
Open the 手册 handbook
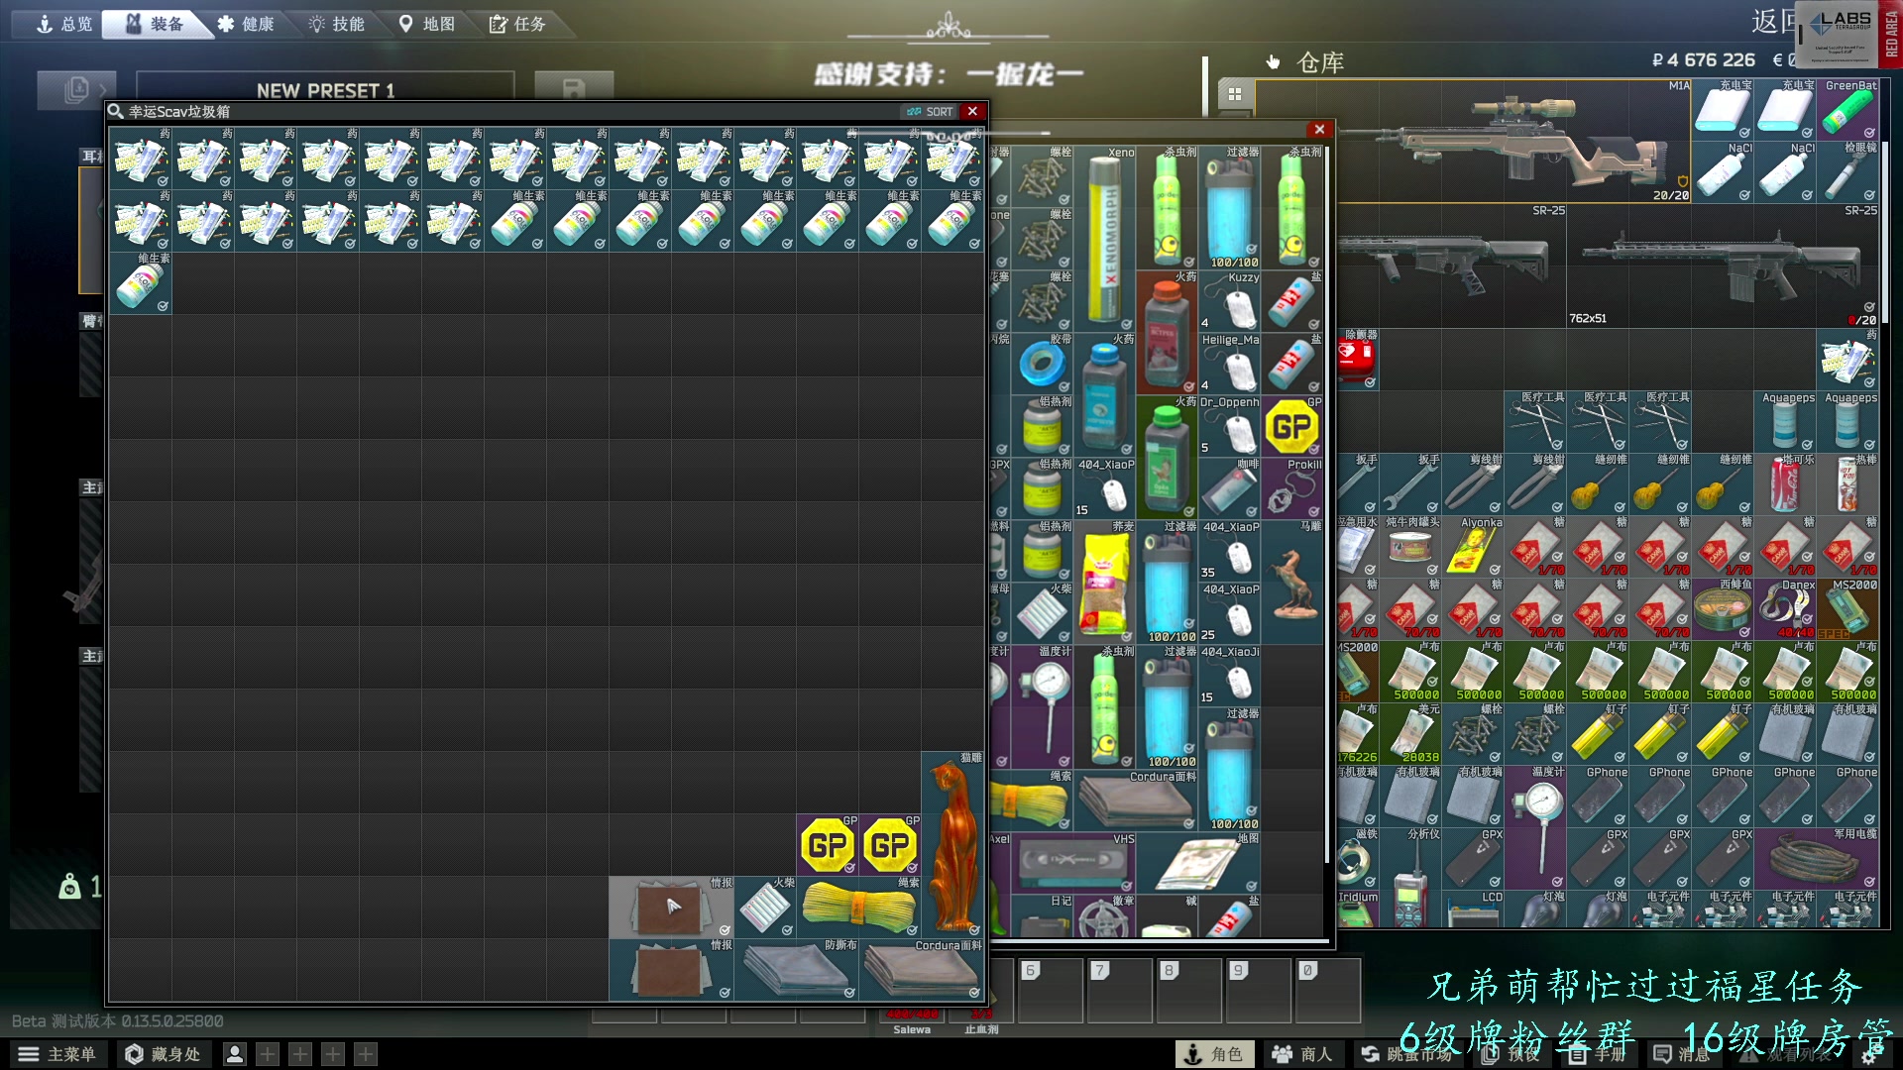[1596, 1054]
